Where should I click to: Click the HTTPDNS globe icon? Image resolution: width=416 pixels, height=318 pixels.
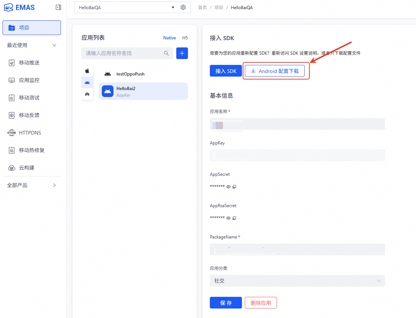(x=12, y=133)
